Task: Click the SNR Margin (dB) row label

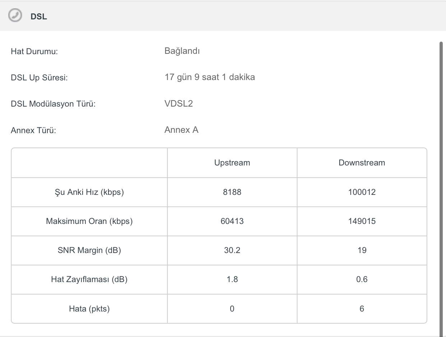Action: (x=89, y=250)
